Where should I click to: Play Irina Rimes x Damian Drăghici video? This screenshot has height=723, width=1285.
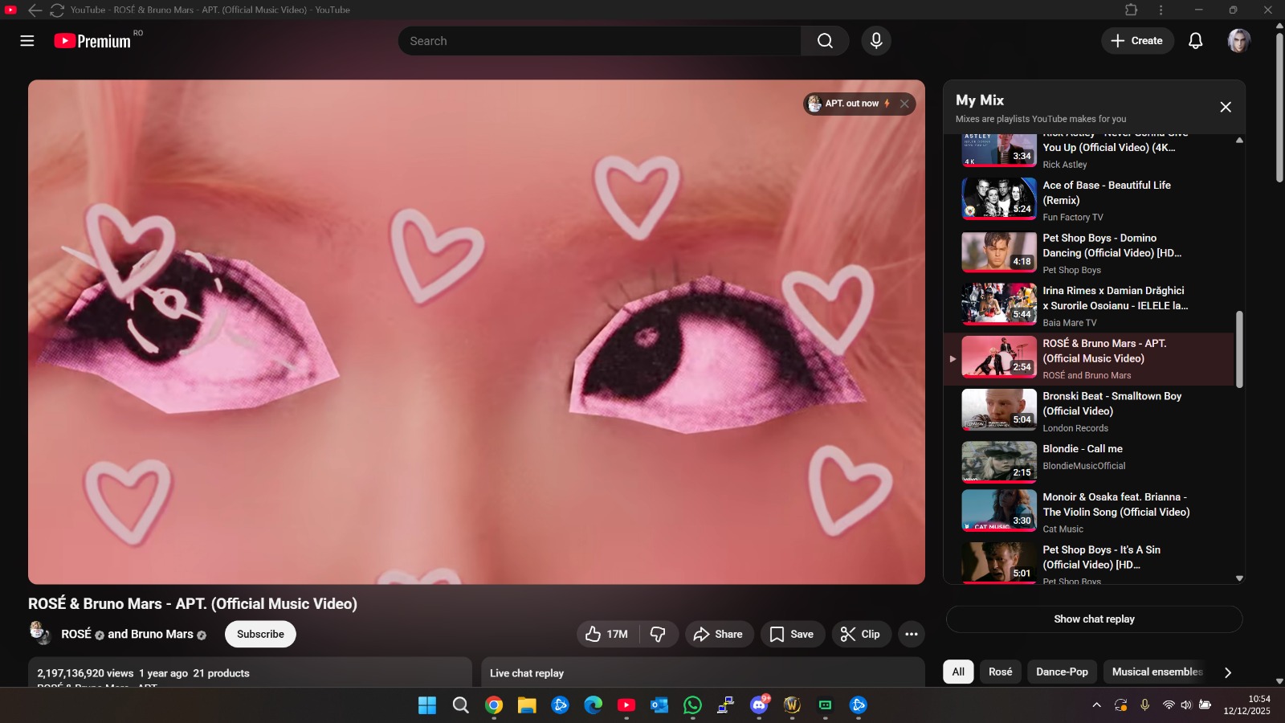tap(1088, 306)
